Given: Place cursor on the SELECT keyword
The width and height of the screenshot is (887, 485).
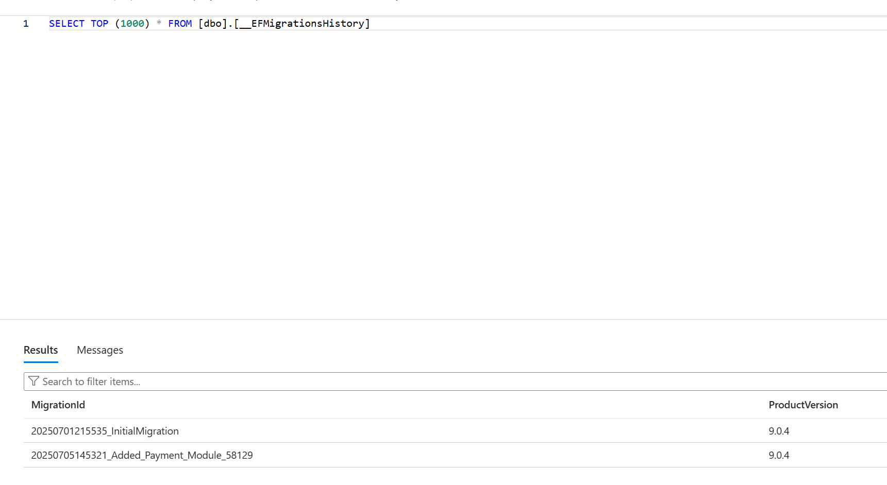Looking at the screenshot, I should coord(66,24).
